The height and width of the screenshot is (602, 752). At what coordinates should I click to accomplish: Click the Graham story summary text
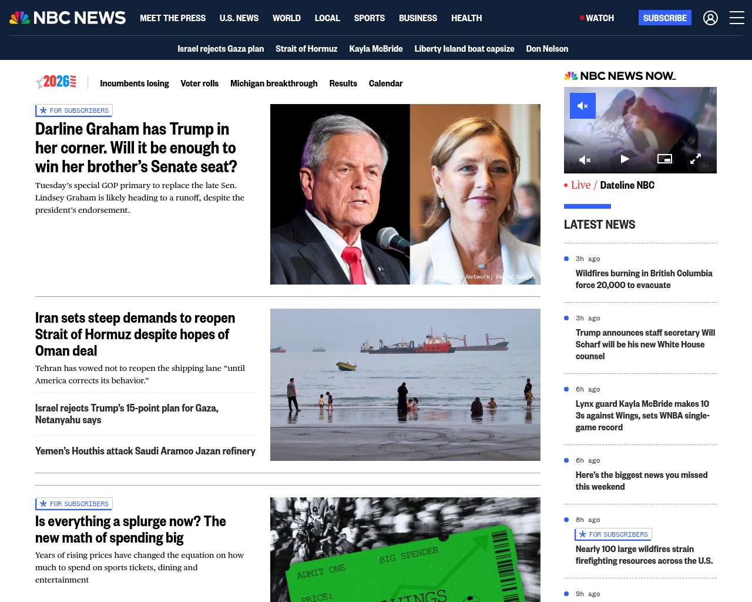pyautogui.click(x=140, y=198)
